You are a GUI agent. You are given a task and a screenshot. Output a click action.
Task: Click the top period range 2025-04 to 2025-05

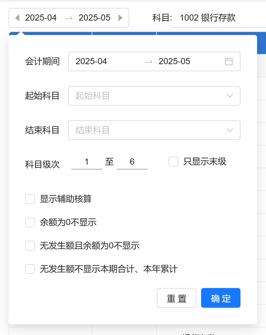click(x=68, y=18)
